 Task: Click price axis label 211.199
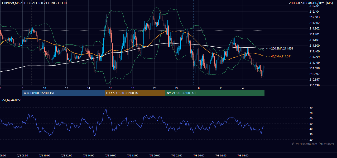click(x=314, y=63)
